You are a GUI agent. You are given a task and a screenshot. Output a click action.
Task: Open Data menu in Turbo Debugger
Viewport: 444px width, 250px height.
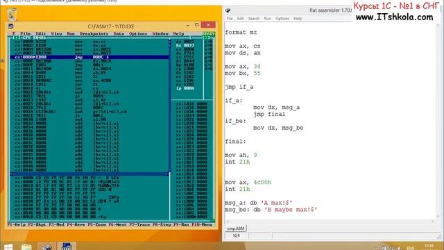(119, 33)
